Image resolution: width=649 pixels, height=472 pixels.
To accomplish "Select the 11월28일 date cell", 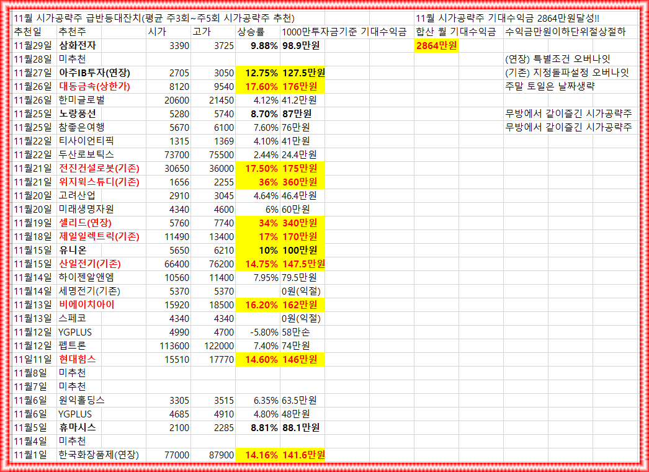I will pyautogui.click(x=34, y=59).
